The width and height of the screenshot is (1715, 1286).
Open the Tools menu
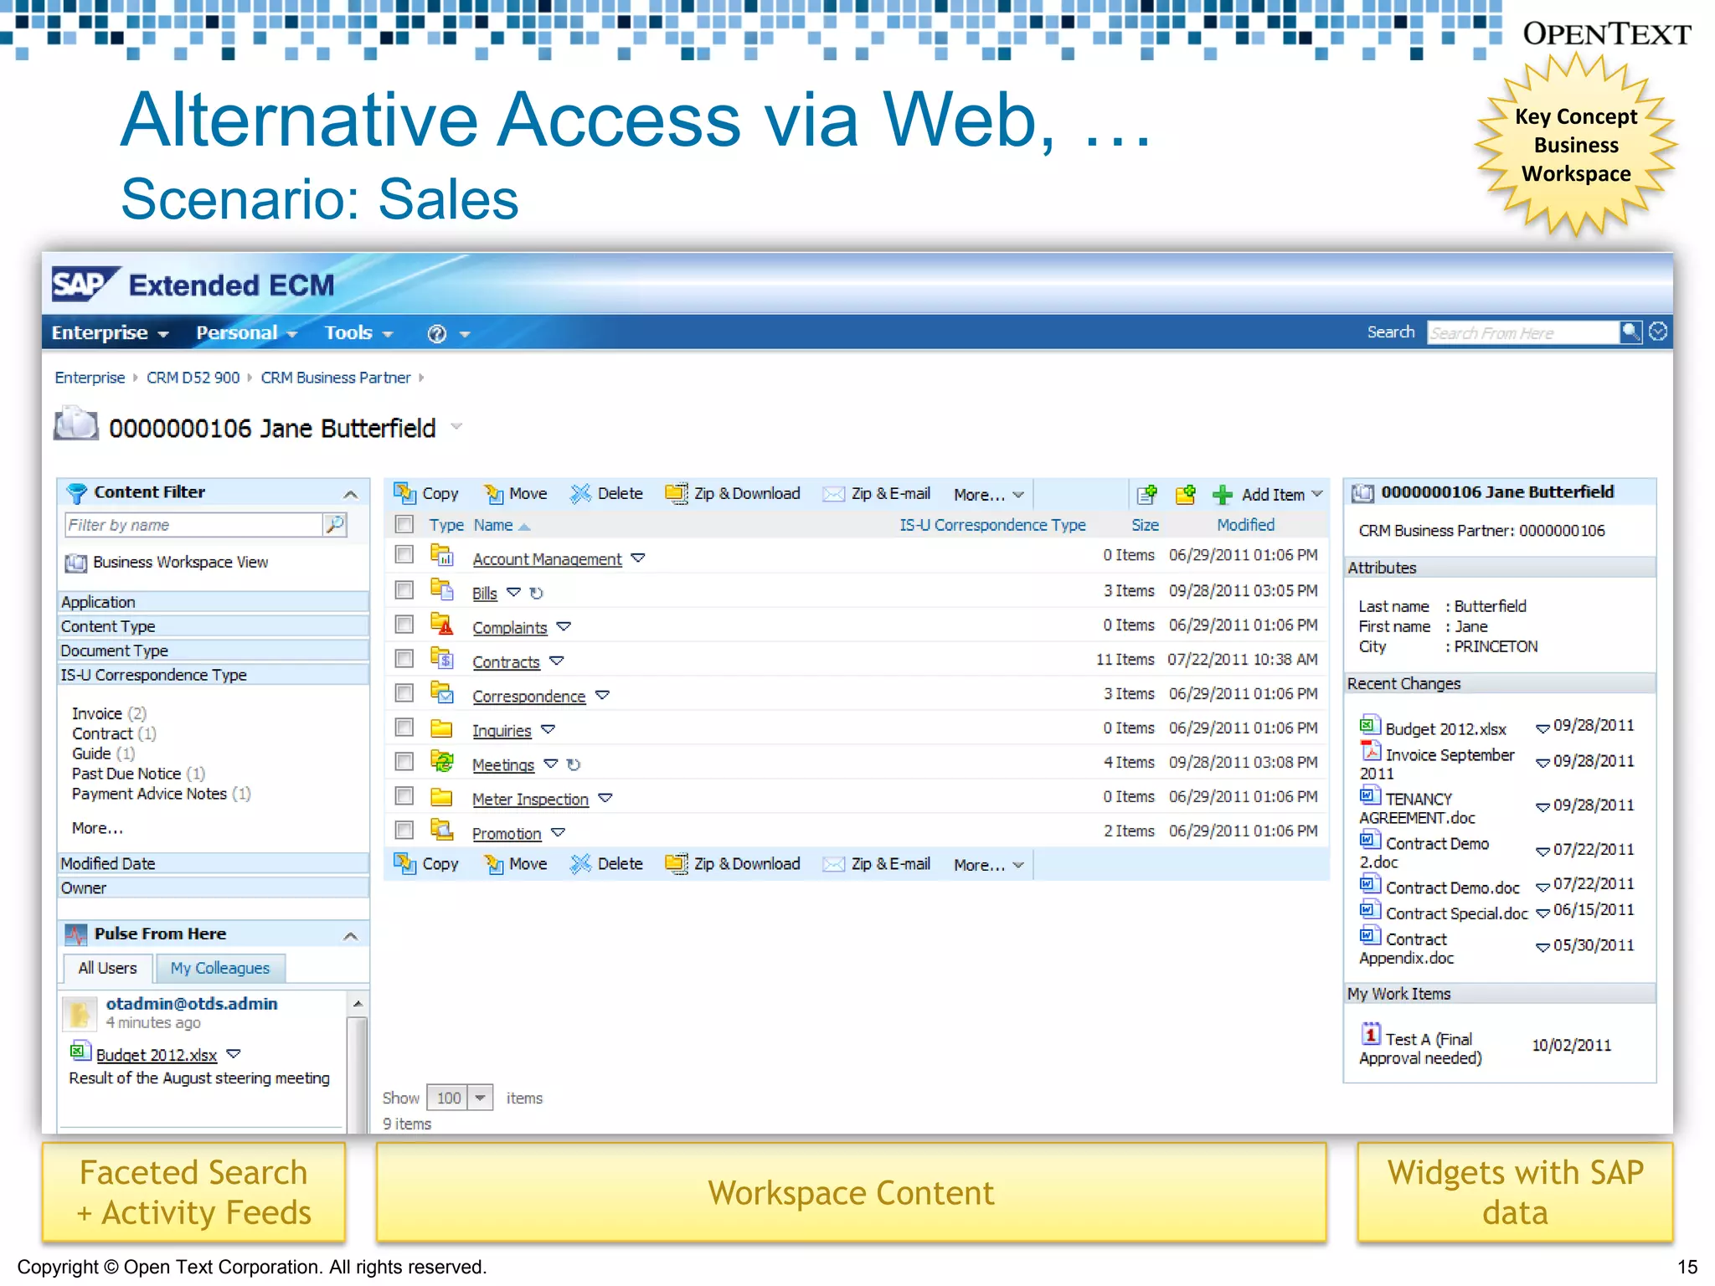click(x=358, y=333)
